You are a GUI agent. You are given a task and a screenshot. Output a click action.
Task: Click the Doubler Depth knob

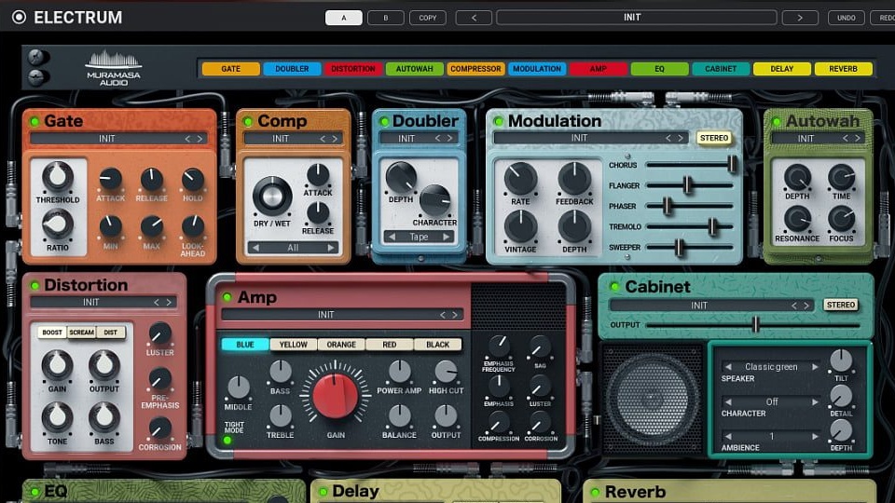401,177
